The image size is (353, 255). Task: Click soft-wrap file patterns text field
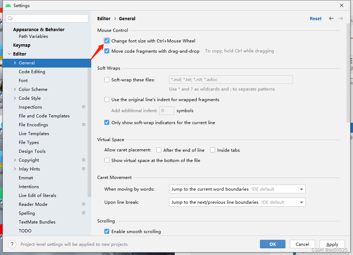click(x=231, y=80)
